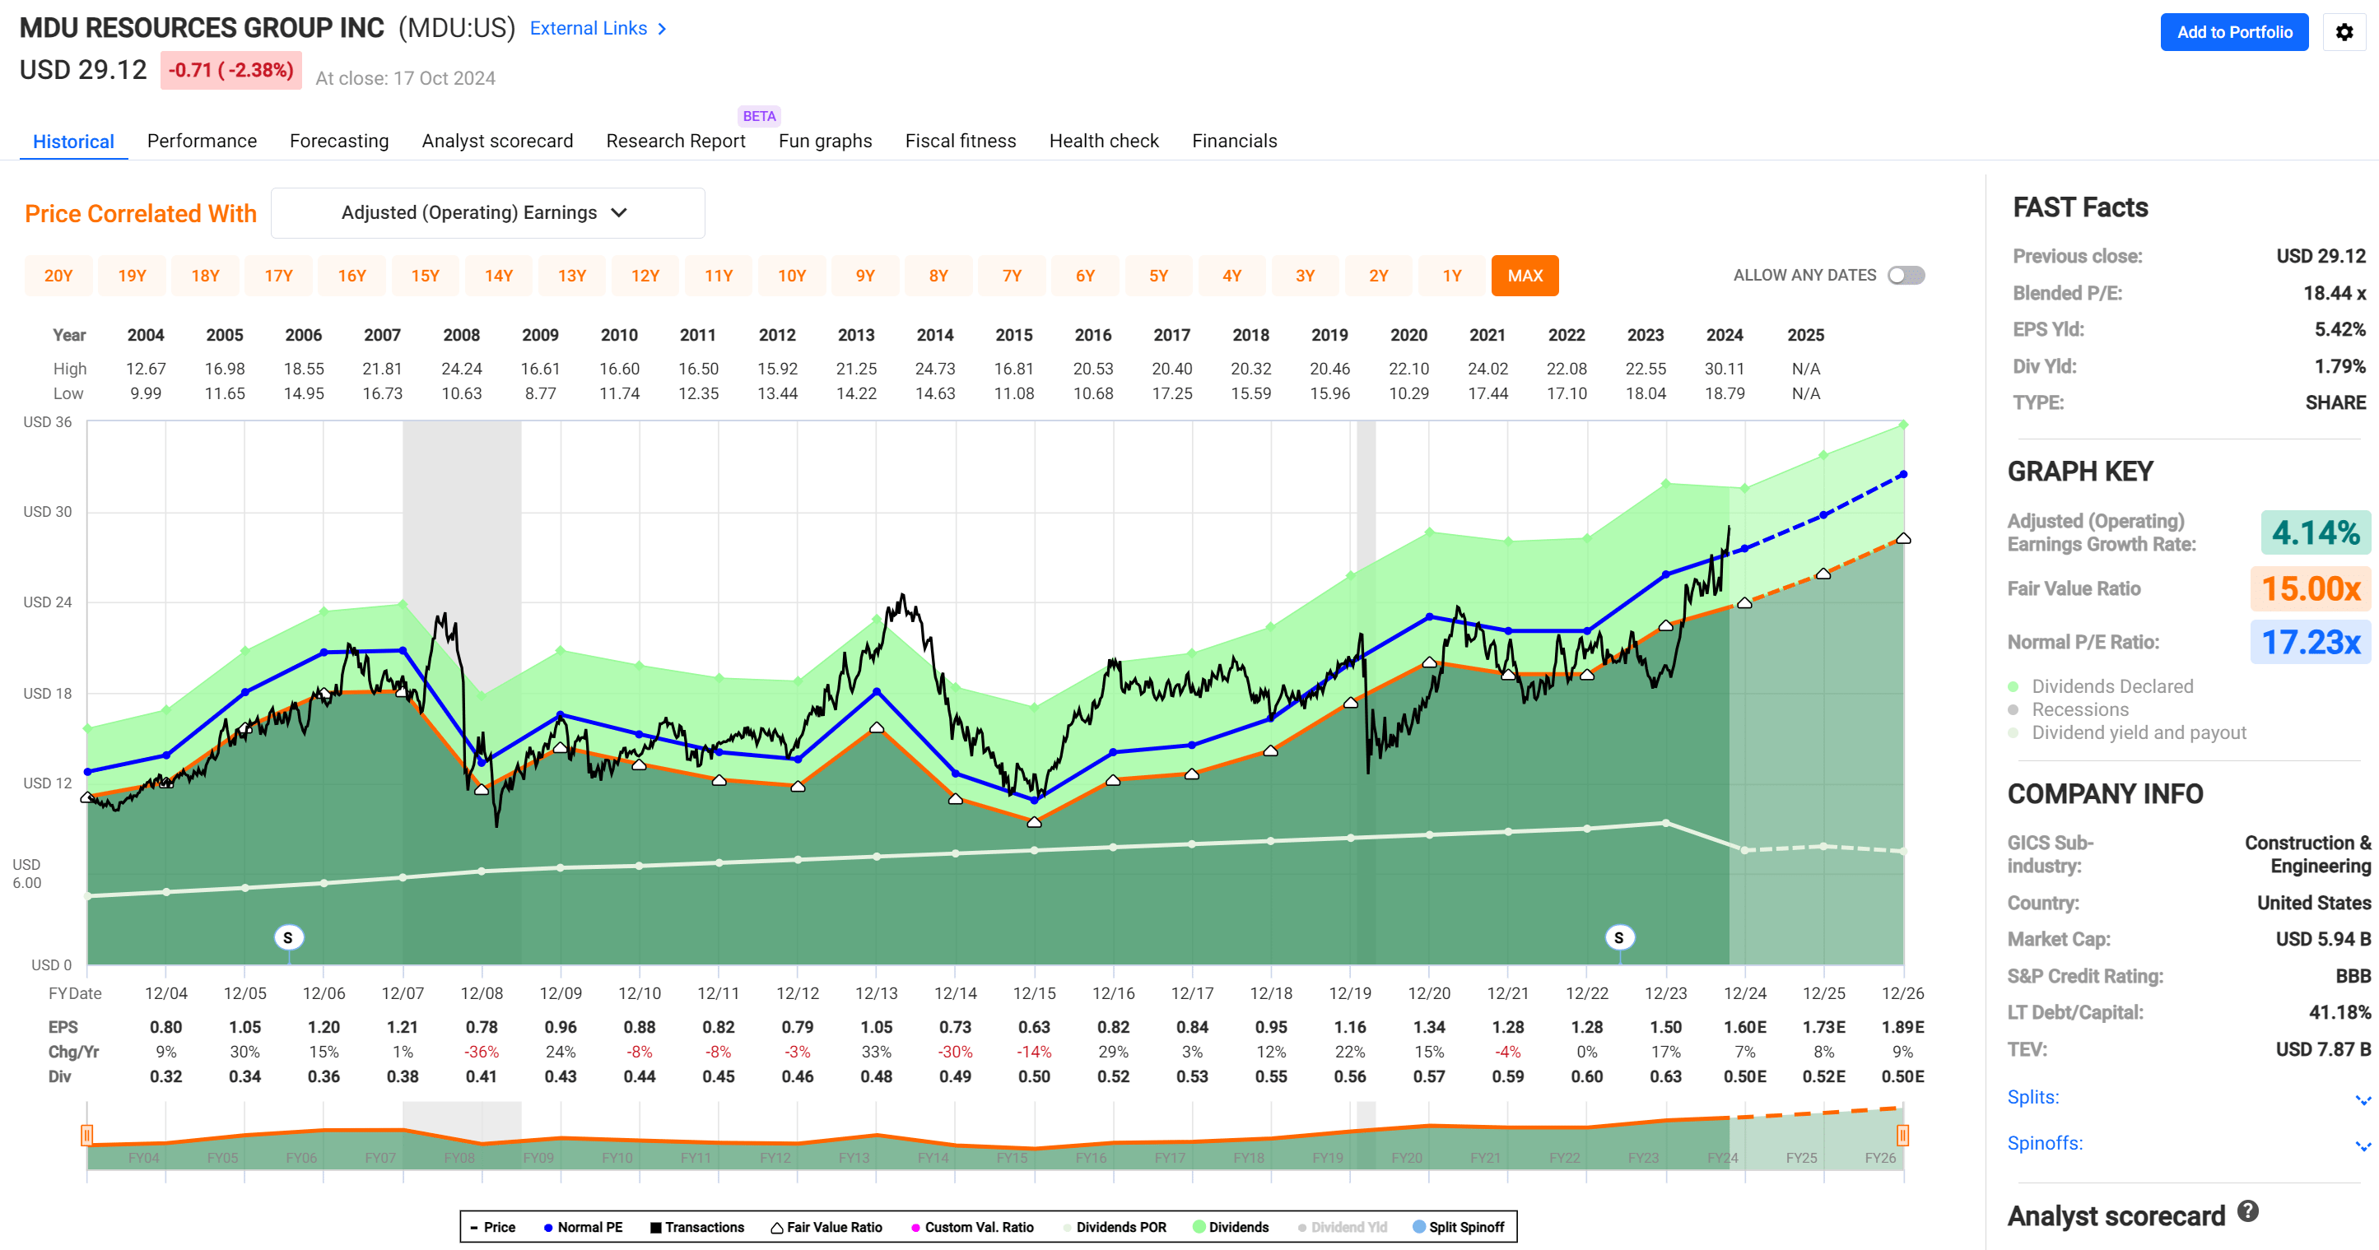Toggle Recessions graph key option
This screenshot has width=2379, height=1250.
click(x=2080, y=709)
